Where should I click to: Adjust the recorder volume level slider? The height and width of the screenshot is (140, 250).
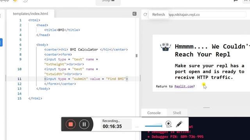click(154, 125)
